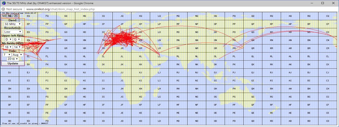Open the Band 50 MHz dropdown
This screenshot has width=339, height=127.
tap(13, 24)
